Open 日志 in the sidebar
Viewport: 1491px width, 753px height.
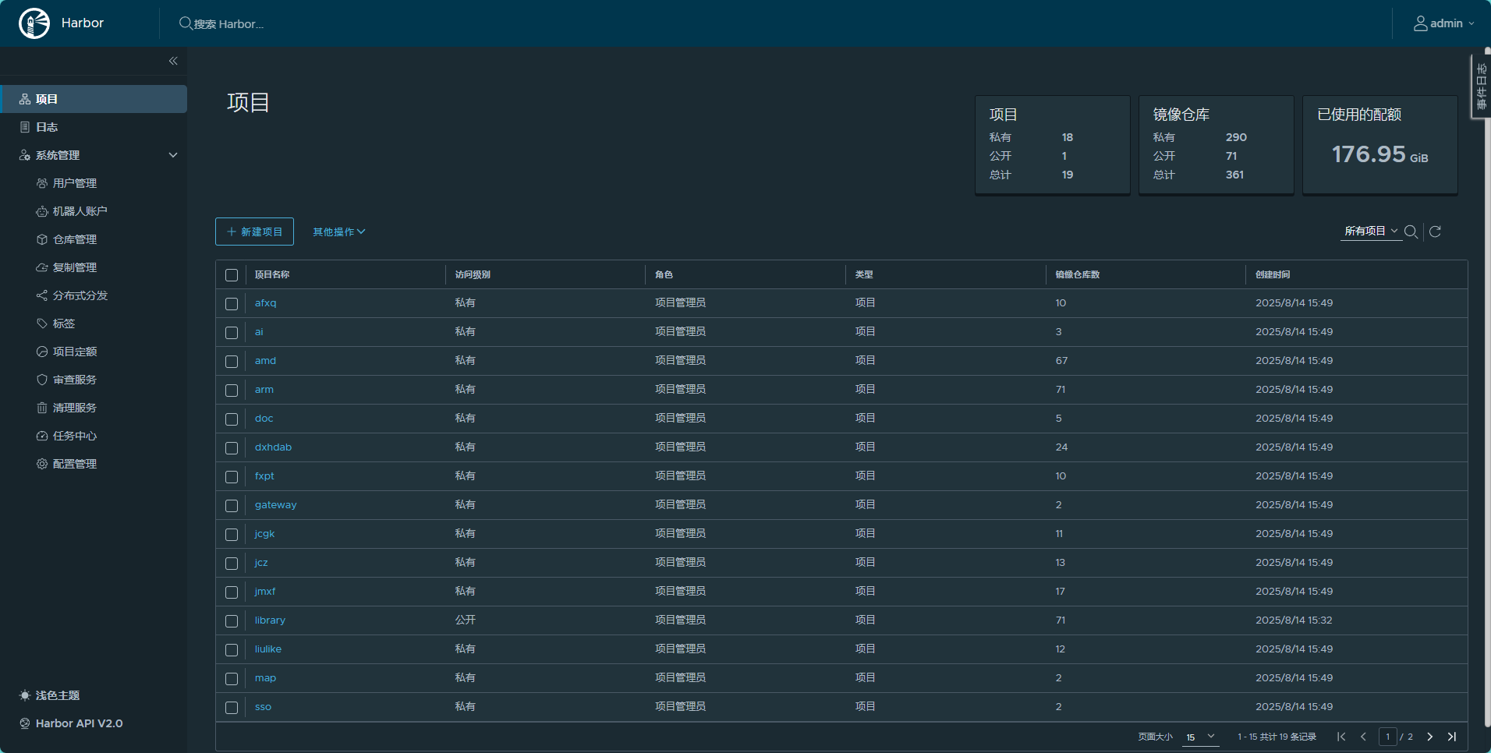click(x=47, y=127)
